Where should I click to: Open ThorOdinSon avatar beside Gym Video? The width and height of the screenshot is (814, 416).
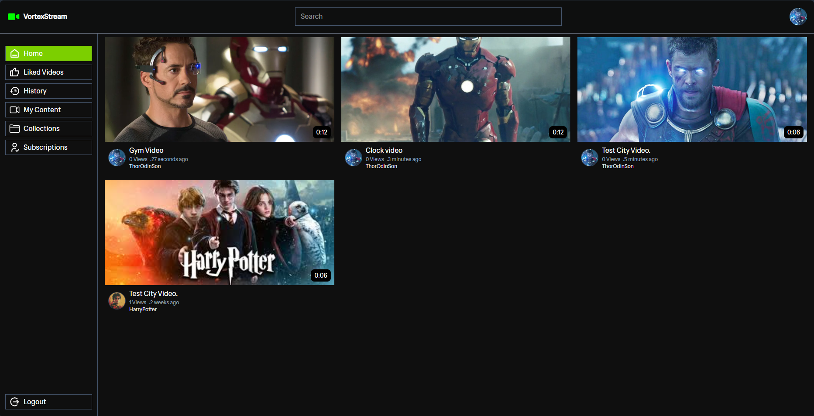pos(117,158)
